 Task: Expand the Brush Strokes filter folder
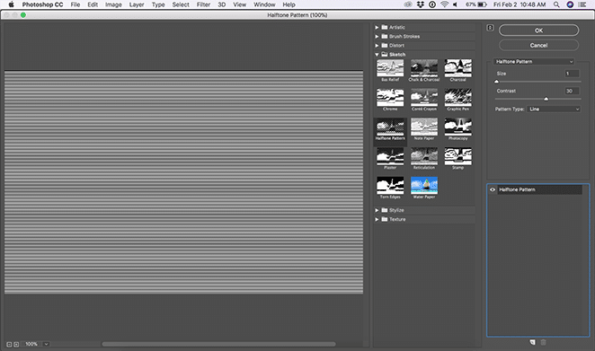tap(377, 37)
